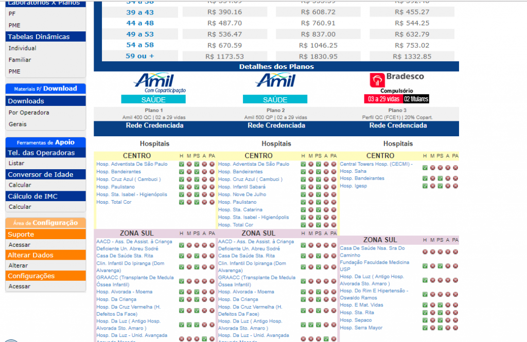Click Calcular under Conversor de Idade
Viewport: 527px width, 342px height.
tap(20, 185)
